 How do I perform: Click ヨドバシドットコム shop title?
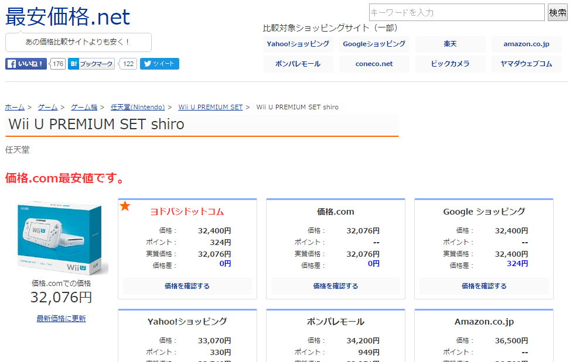click(x=187, y=212)
